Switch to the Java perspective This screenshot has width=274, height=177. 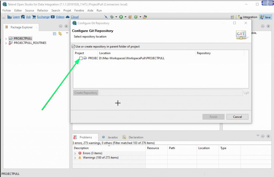265,17
